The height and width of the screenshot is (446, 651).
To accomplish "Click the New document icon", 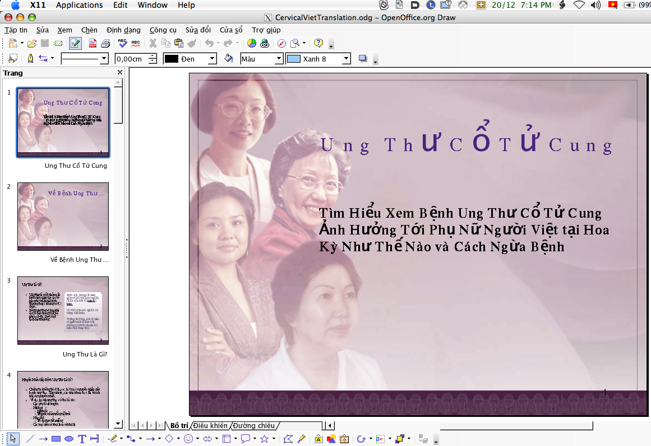I will 12,43.
